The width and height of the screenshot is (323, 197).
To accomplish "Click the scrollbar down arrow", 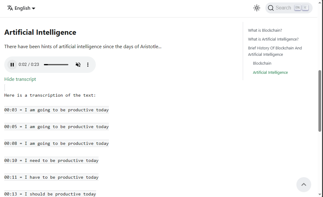I will (320, 194).
